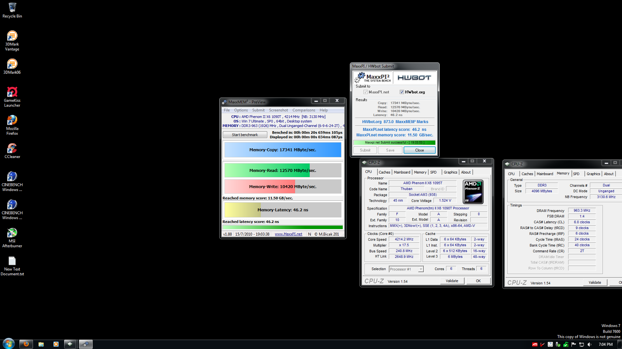Open first CINEBENCH Windows shortcut below CCleaner
The image size is (622, 349).
tap(12, 181)
